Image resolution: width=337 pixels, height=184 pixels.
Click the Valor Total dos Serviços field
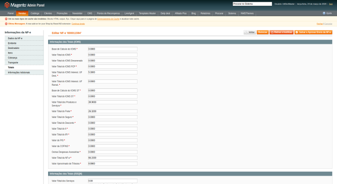pyautogui.click(x=113, y=181)
